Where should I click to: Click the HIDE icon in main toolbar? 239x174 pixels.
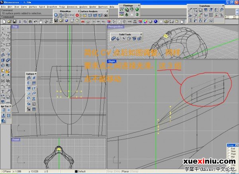(x=129, y=22)
